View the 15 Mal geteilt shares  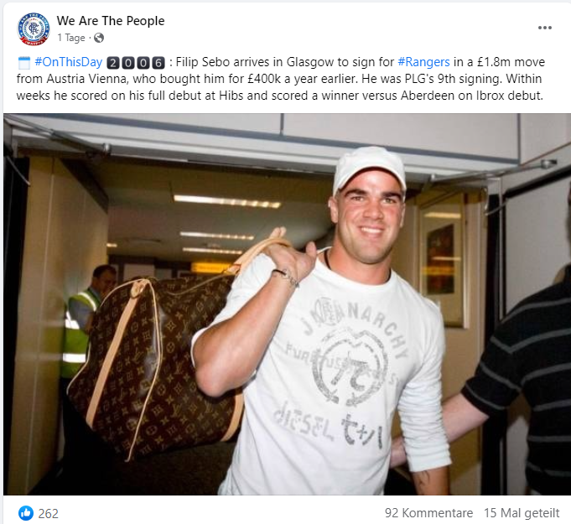(522, 513)
